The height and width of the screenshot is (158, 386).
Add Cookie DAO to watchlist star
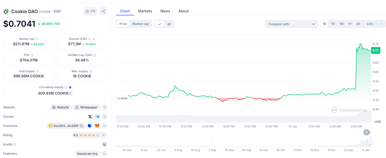click(x=90, y=11)
